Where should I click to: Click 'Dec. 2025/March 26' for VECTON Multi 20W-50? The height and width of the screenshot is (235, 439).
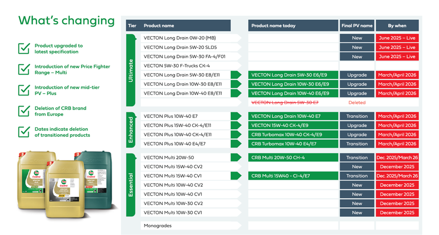[x=397, y=157]
